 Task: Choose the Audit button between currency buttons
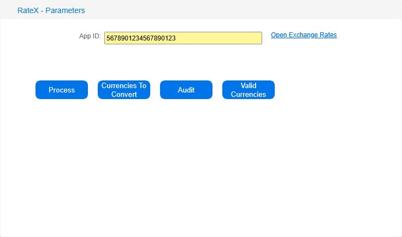[186, 90]
